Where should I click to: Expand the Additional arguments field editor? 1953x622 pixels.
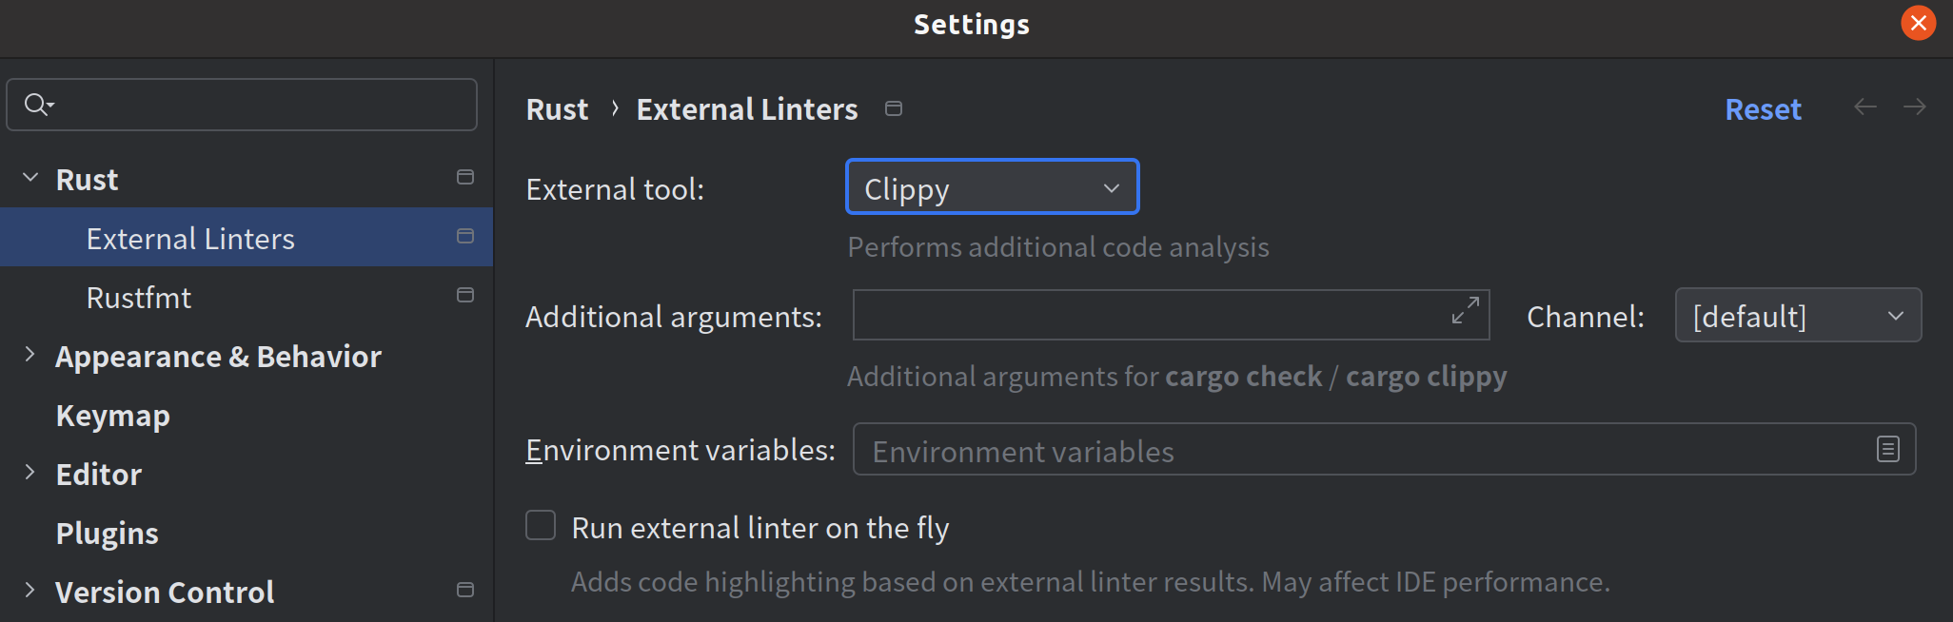(x=1466, y=310)
